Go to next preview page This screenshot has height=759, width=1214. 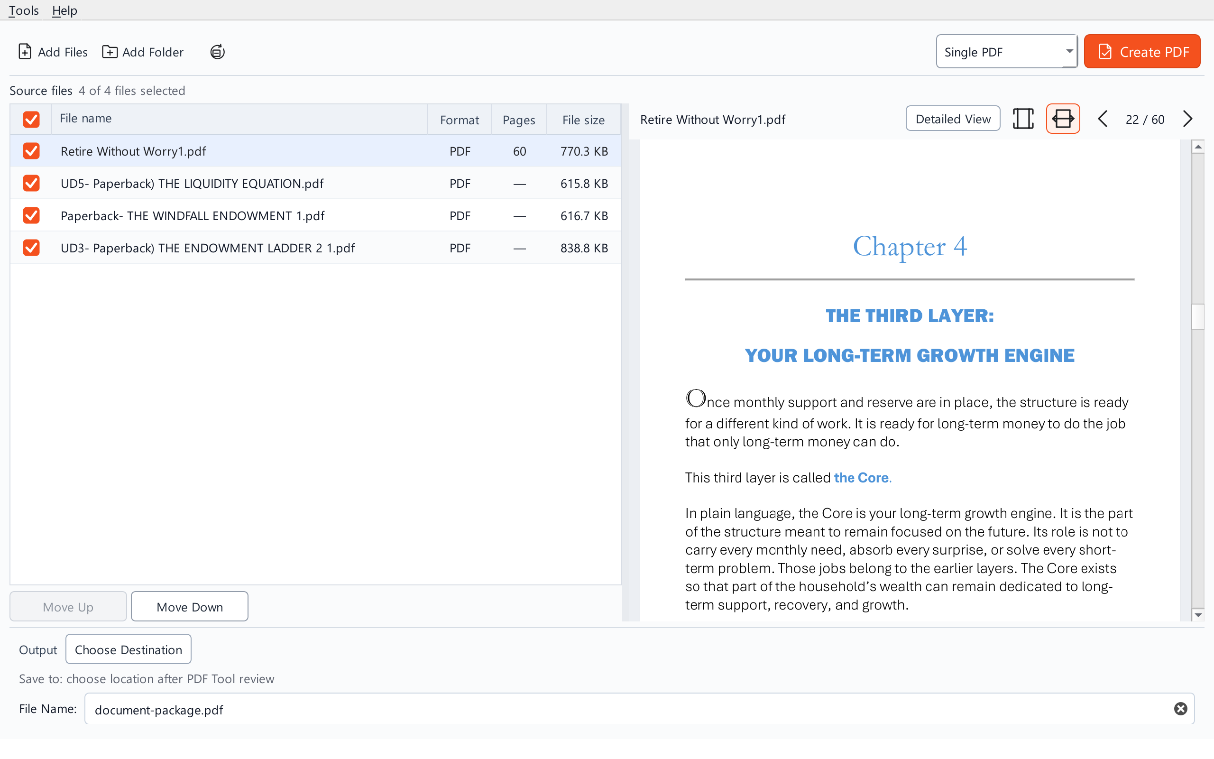pos(1187,119)
